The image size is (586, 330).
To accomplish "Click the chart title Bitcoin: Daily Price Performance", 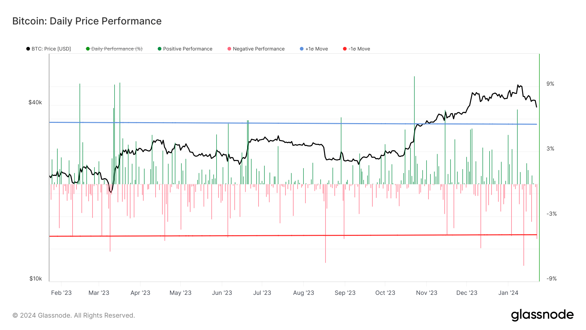I will coord(87,21).
